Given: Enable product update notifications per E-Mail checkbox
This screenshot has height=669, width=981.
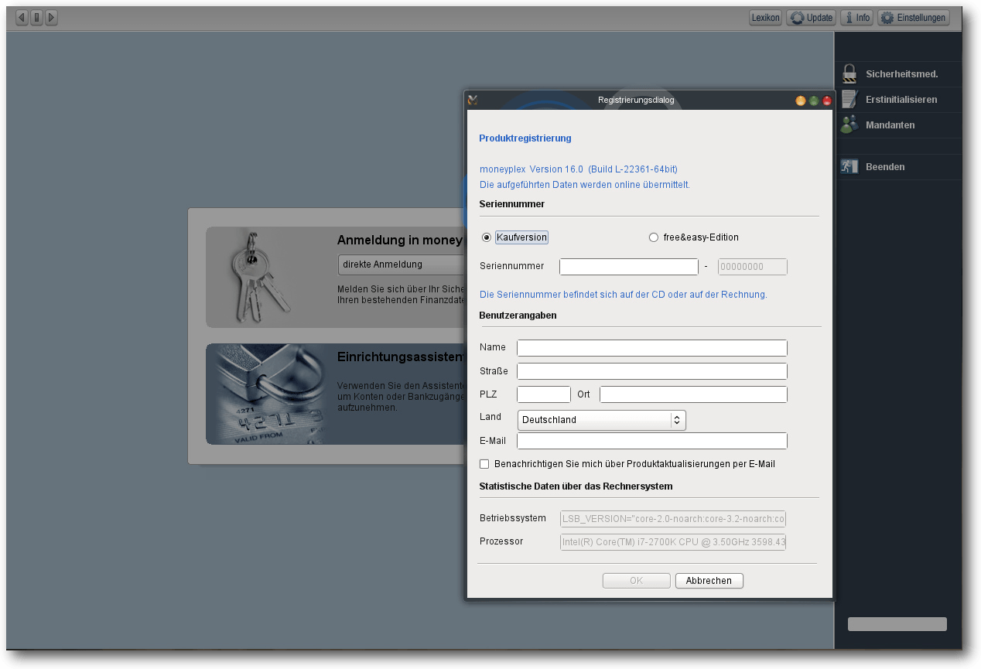Looking at the screenshot, I should [484, 464].
